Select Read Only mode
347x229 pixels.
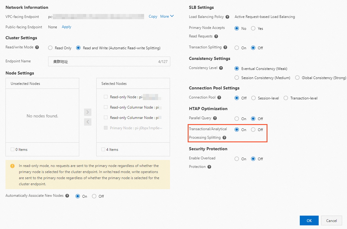51,48
